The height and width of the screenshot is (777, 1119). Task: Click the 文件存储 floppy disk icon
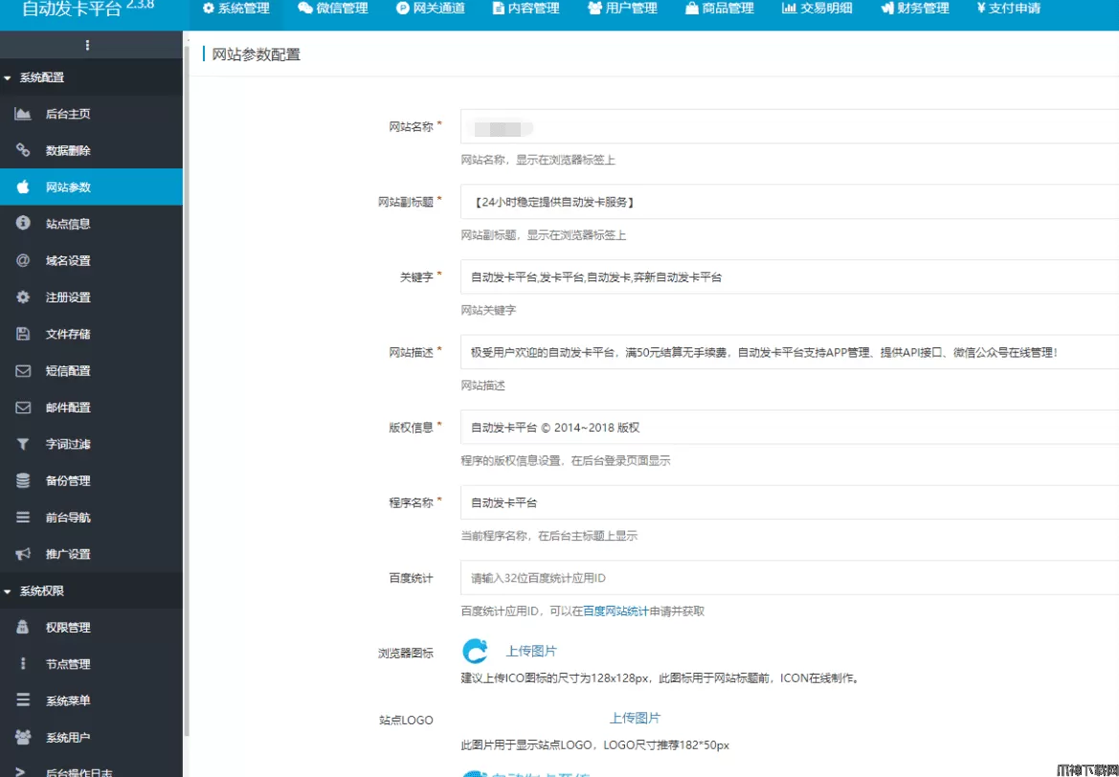[x=23, y=334]
